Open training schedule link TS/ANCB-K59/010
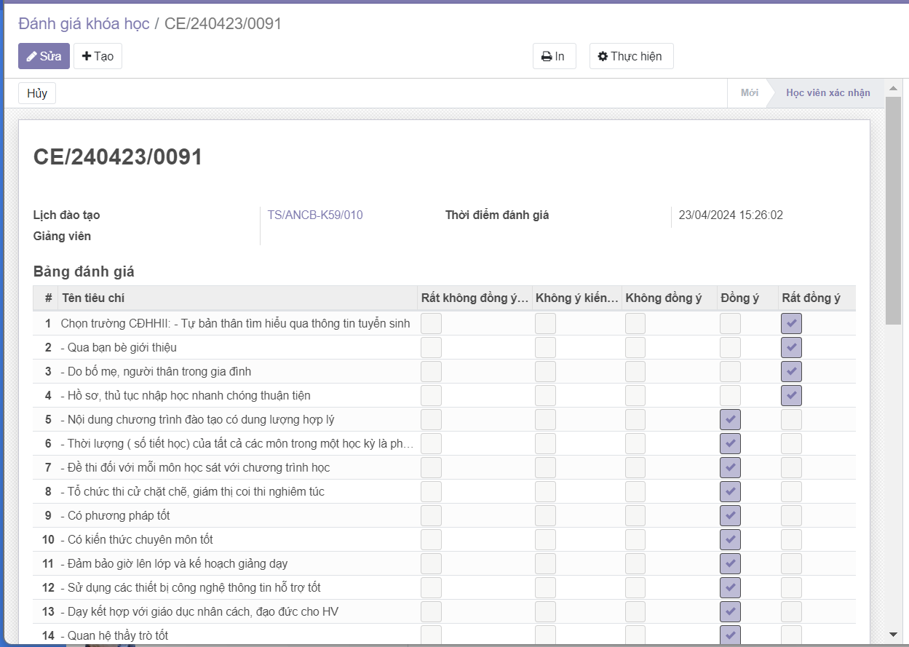The image size is (909, 647). point(315,215)
